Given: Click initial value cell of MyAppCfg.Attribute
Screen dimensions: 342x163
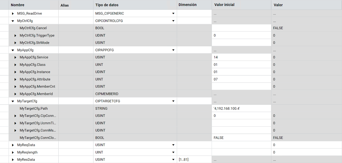Looking at the screenshot, I should [241, 79].
